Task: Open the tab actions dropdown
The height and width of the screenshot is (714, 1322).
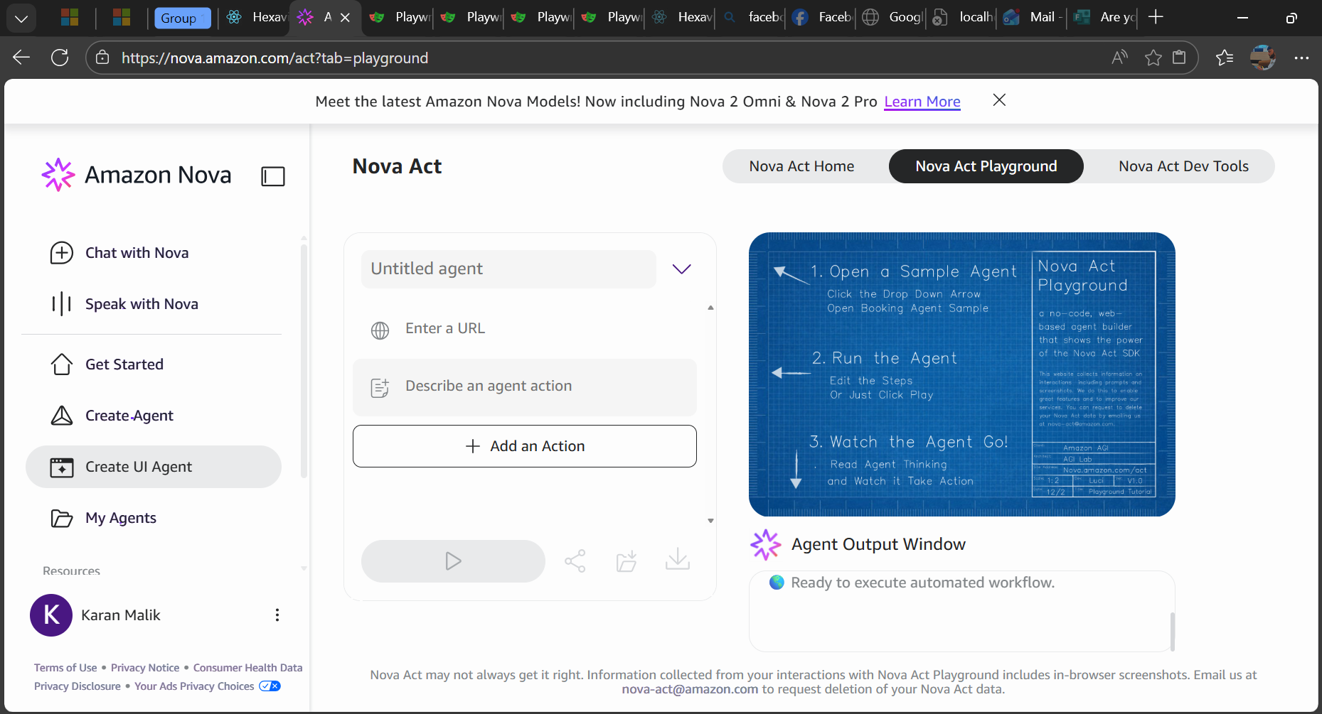Action: pyautogui.click(x=21, y=18)
